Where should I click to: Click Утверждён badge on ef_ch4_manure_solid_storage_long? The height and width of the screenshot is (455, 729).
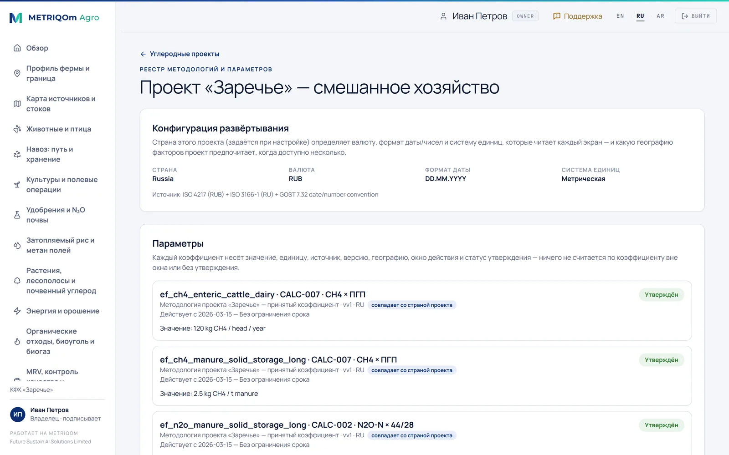(661, 360)
